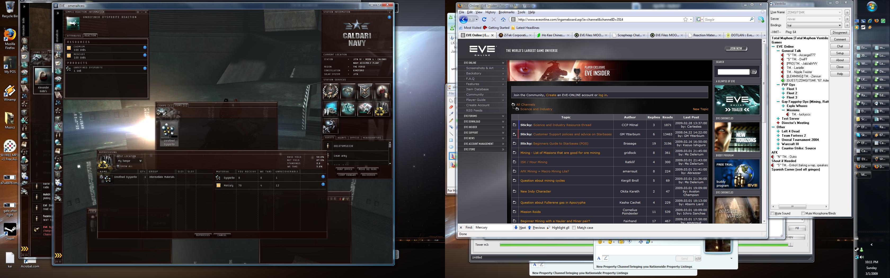The height and width of the screenshot is (278, 890).
Task: Click Cancel in Reprocessing window
Action: [222, 235]
